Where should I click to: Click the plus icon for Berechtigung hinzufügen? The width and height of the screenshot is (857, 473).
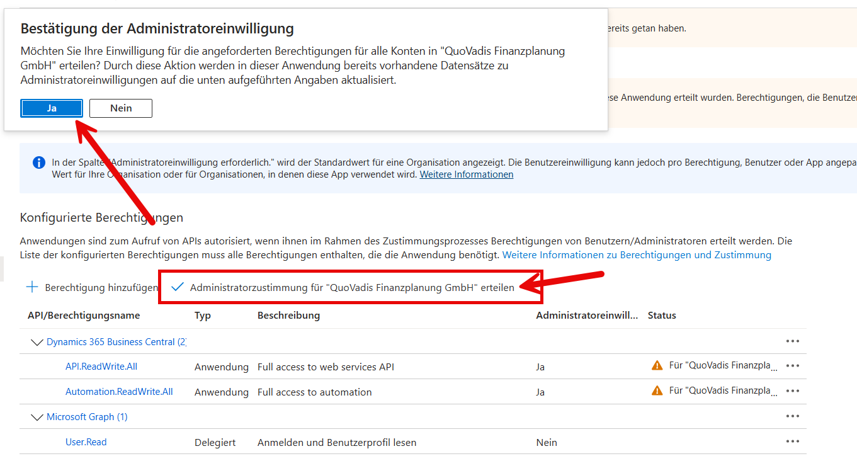pos(31,287)
